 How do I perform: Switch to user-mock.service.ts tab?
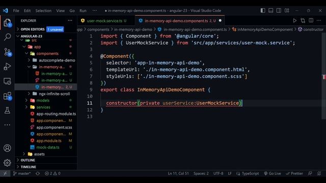point(104,21)
